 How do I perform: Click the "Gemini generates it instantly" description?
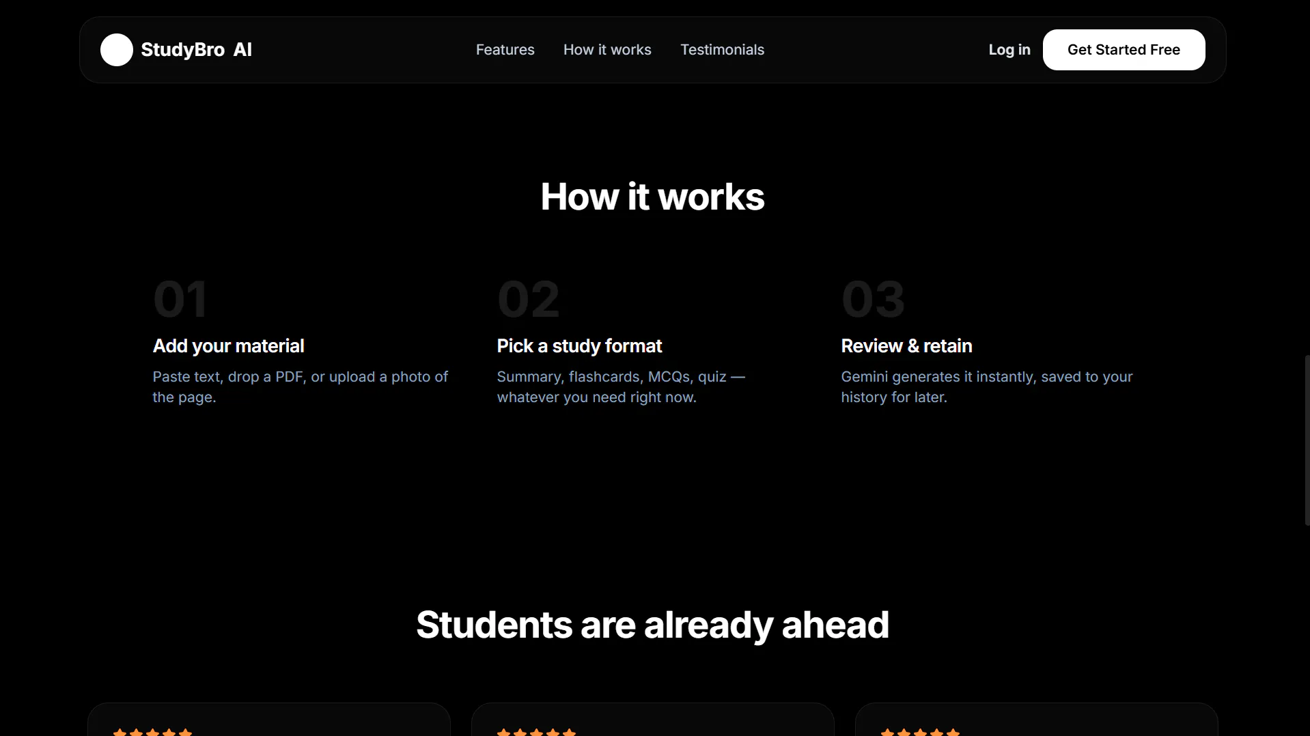[x=987, y=386]
